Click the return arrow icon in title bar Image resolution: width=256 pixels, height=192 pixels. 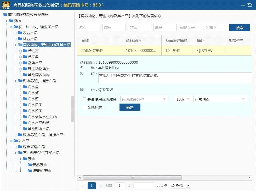250,5
